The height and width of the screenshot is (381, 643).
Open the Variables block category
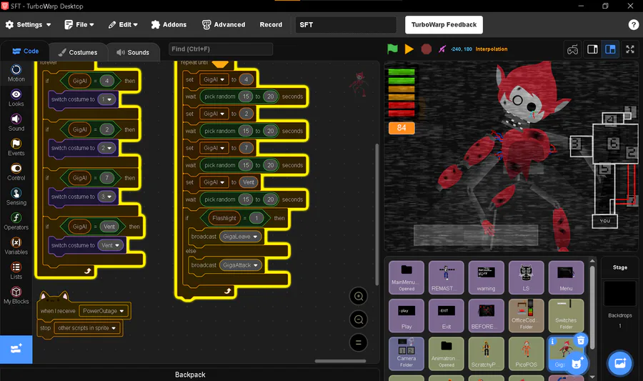tap(16, 246)
